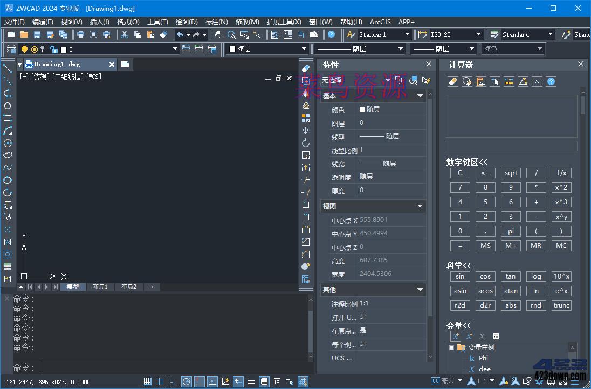Collapse the 基本 section in Properties panel
The height and width of the screenshot is (389, 591).
[x=420, y=95]
